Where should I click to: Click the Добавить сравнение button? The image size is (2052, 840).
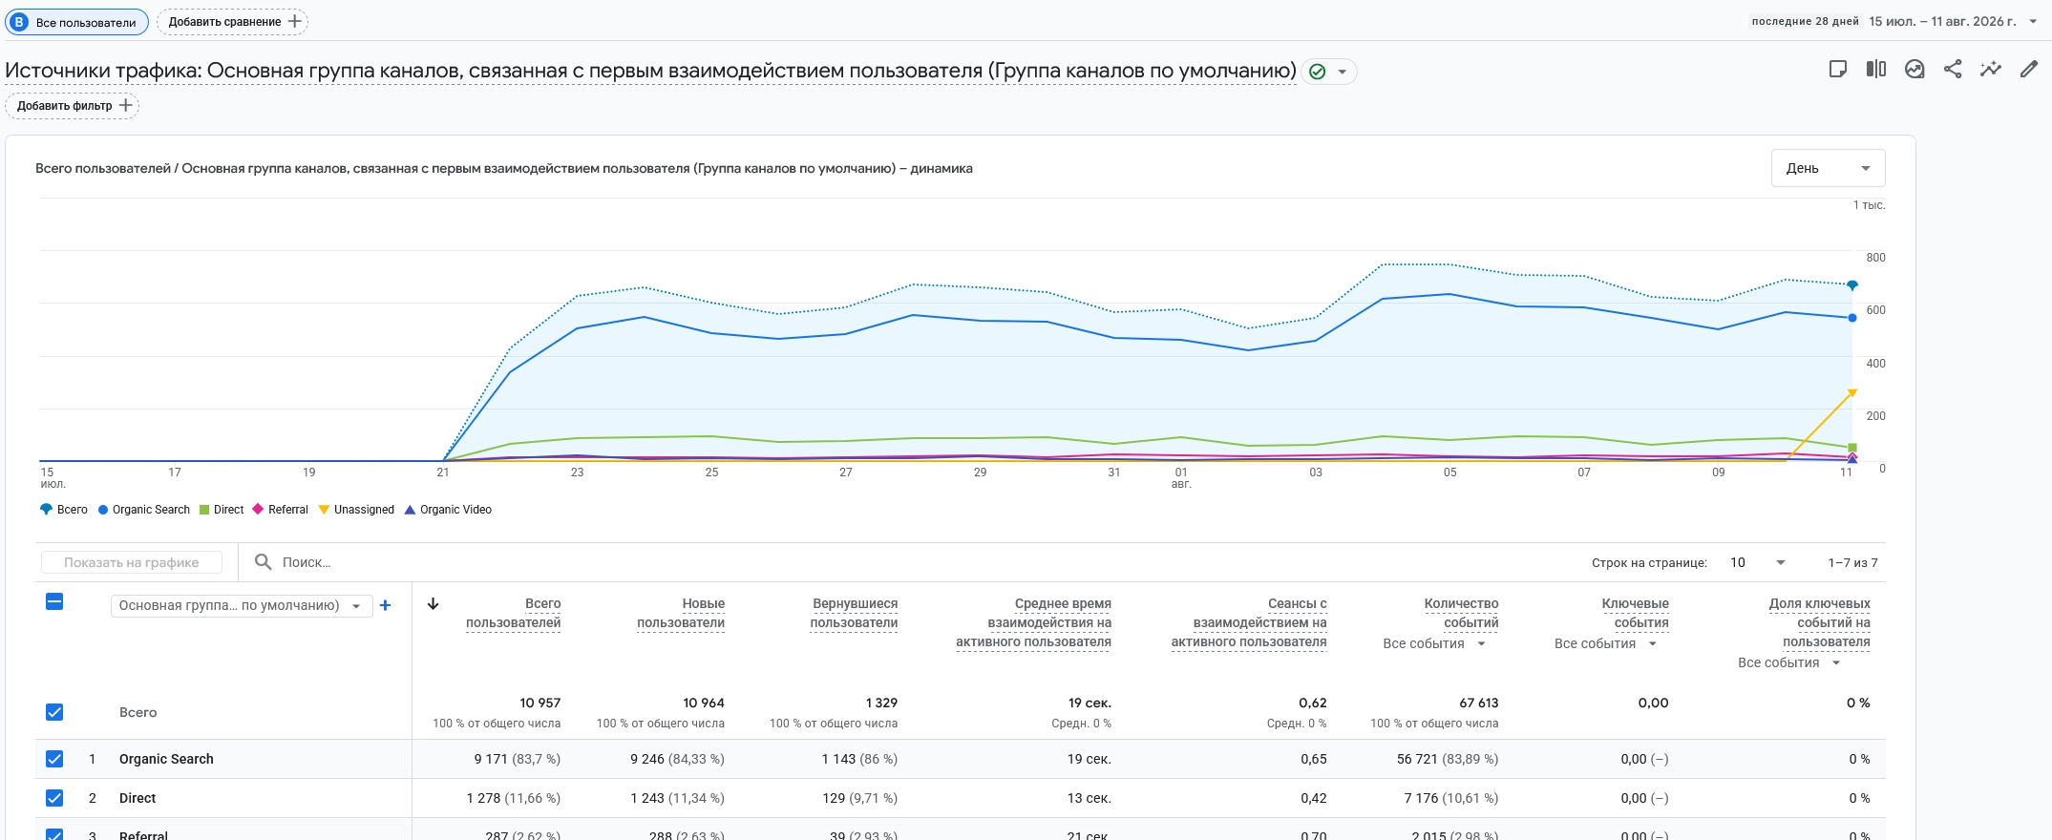[232, 21]
